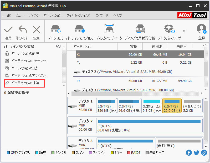This screenshot has height=163, width=210.
Task: Click disk map scroll down arrow
Action: click(x=206, y=147)
